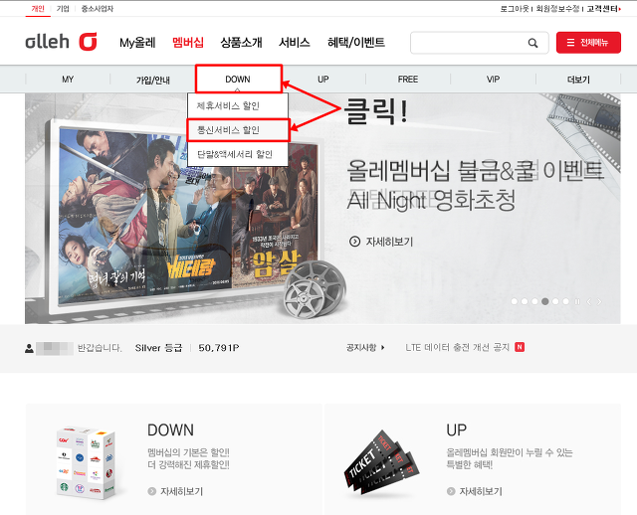Select the second banner pagination dot
The width and height of the screenshot is (637, 515).
(x=525, y=301)
